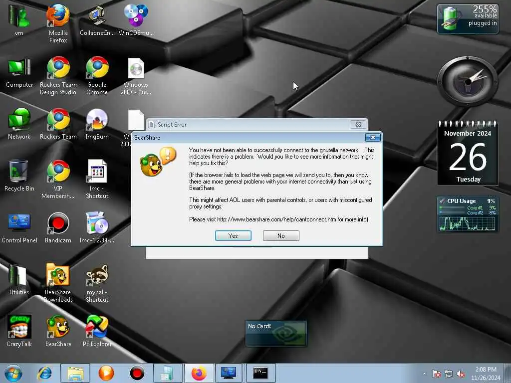
Task: Open the Google Chrome desktop shortcut
Action: 97,76
